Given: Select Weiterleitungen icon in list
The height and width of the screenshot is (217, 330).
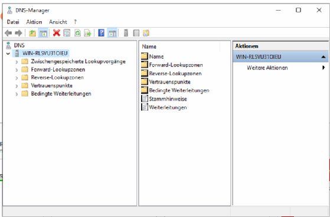Looking at the screenshot, I should pyautogui.click(x=145, y=107).
